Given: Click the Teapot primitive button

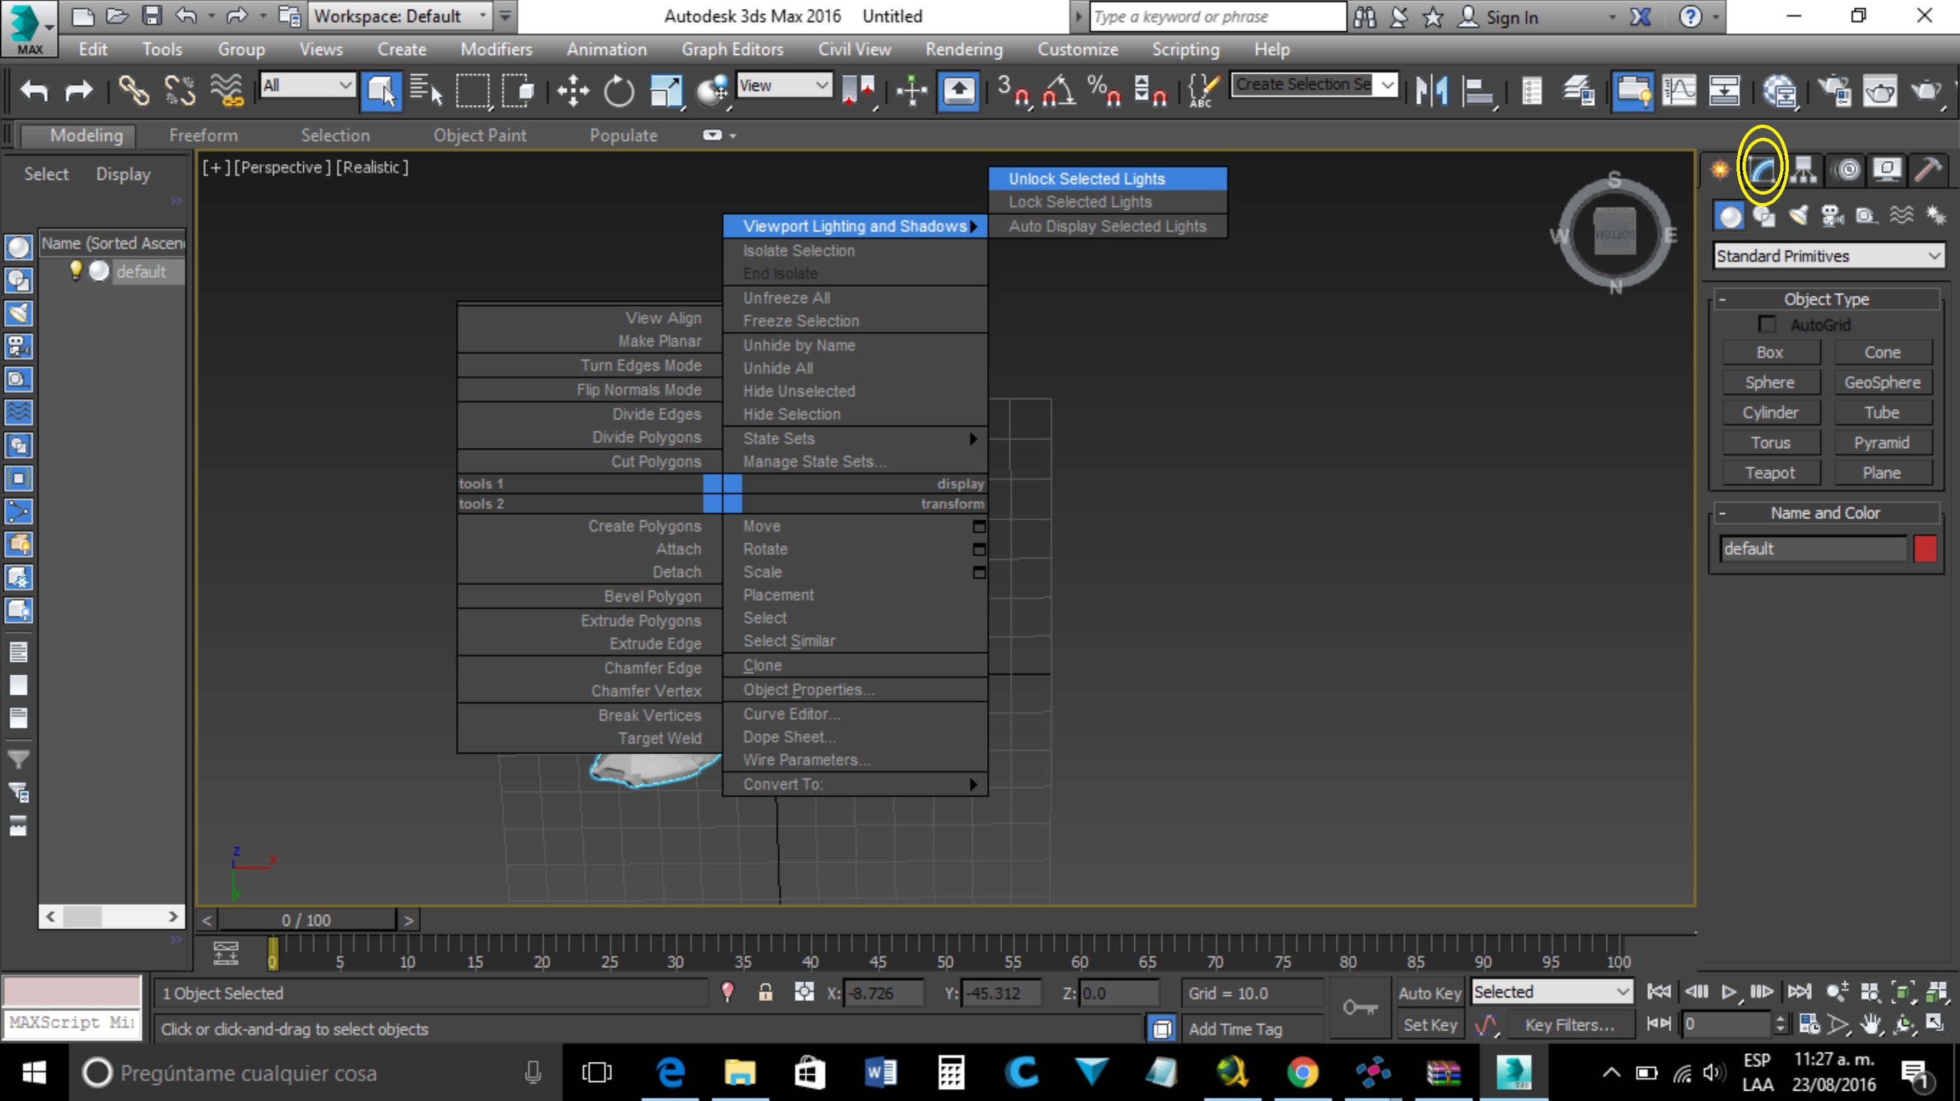Looking at the screenshot, I should coord(1770,473).
